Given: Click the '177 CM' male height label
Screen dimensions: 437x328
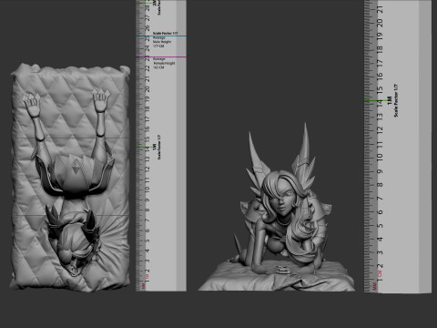Looking at the screenshot, I should click(x=158, y=46).
